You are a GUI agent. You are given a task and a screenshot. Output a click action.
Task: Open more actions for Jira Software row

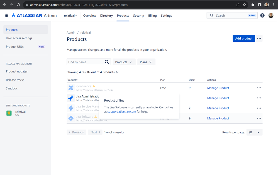click(259, 118)
